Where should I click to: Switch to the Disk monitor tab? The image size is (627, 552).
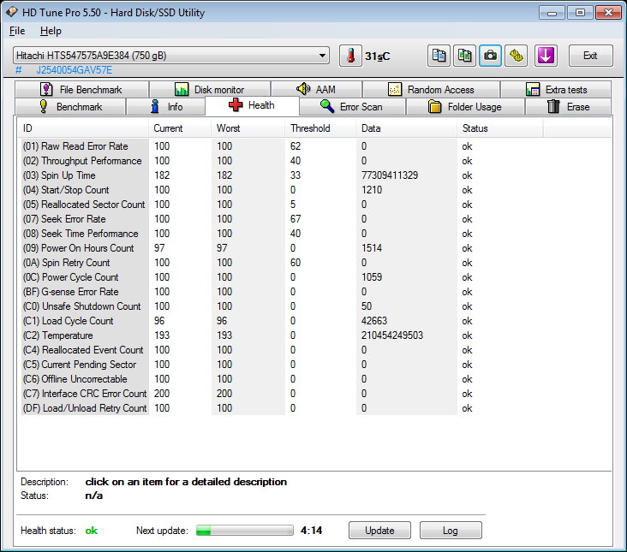click(210, 90)
